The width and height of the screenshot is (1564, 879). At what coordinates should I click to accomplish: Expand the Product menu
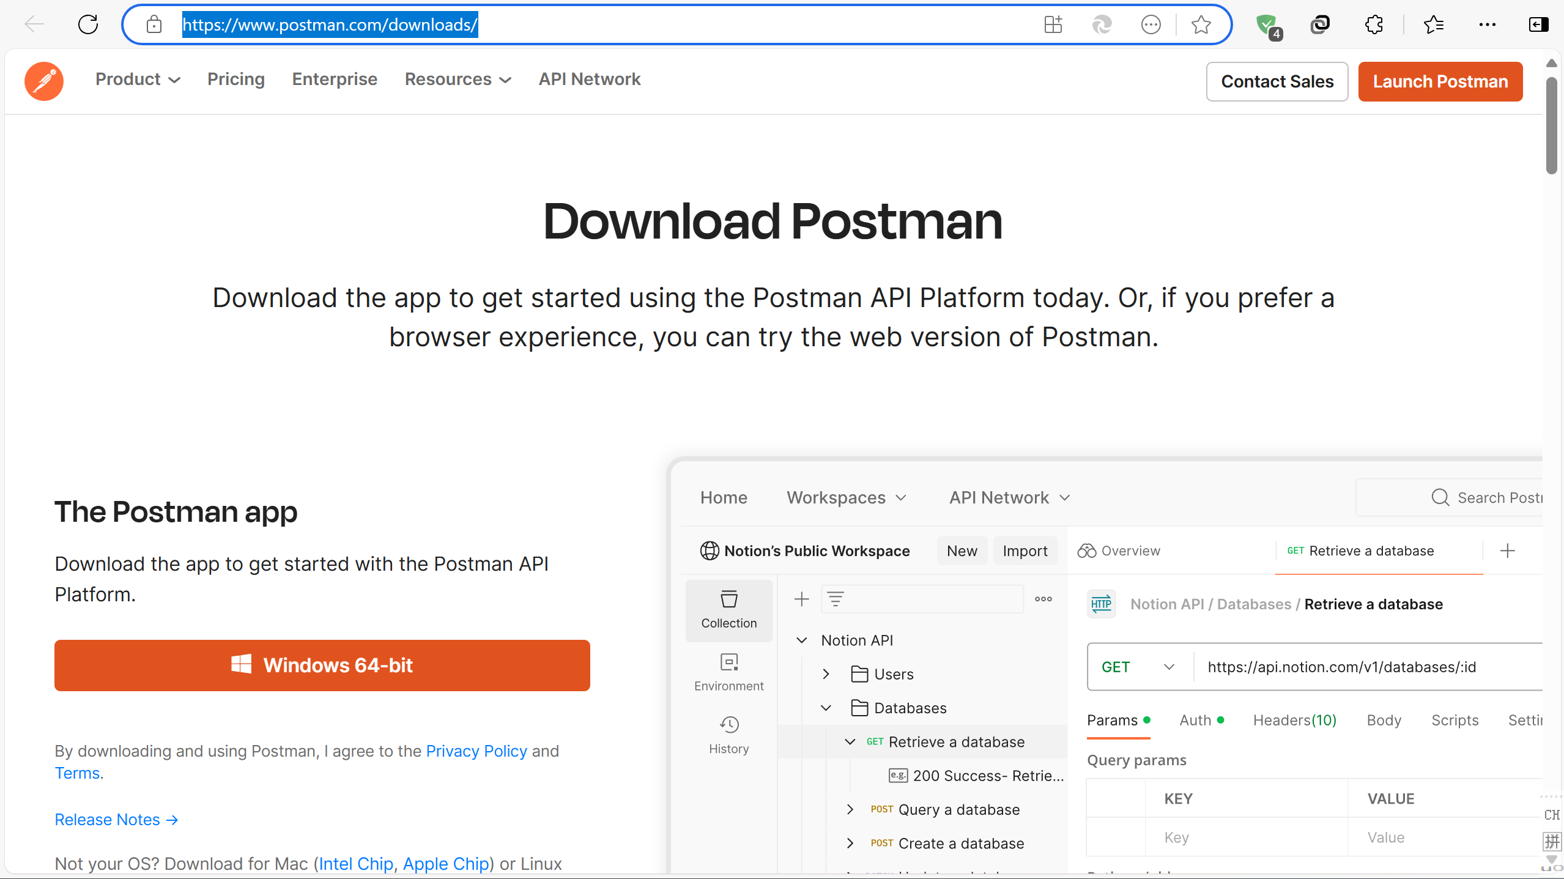(138, 79)
